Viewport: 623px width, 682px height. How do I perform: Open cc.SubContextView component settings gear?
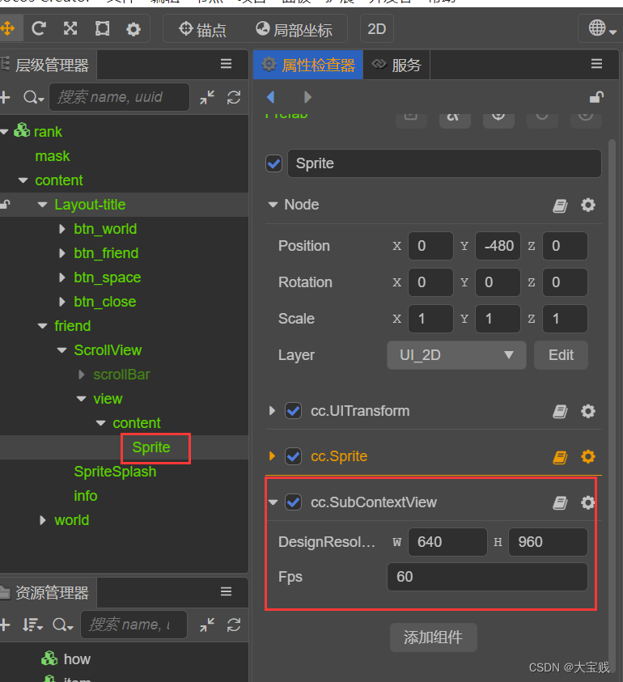click(x=588, y=502)
